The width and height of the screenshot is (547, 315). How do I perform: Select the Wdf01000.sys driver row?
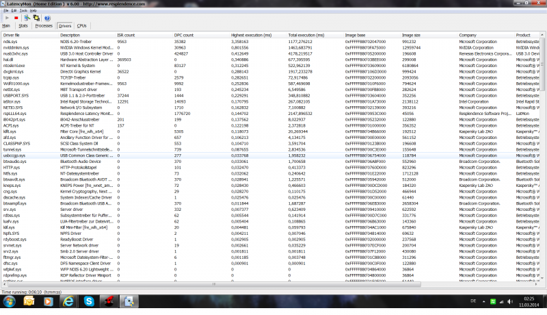coord(270,84)
